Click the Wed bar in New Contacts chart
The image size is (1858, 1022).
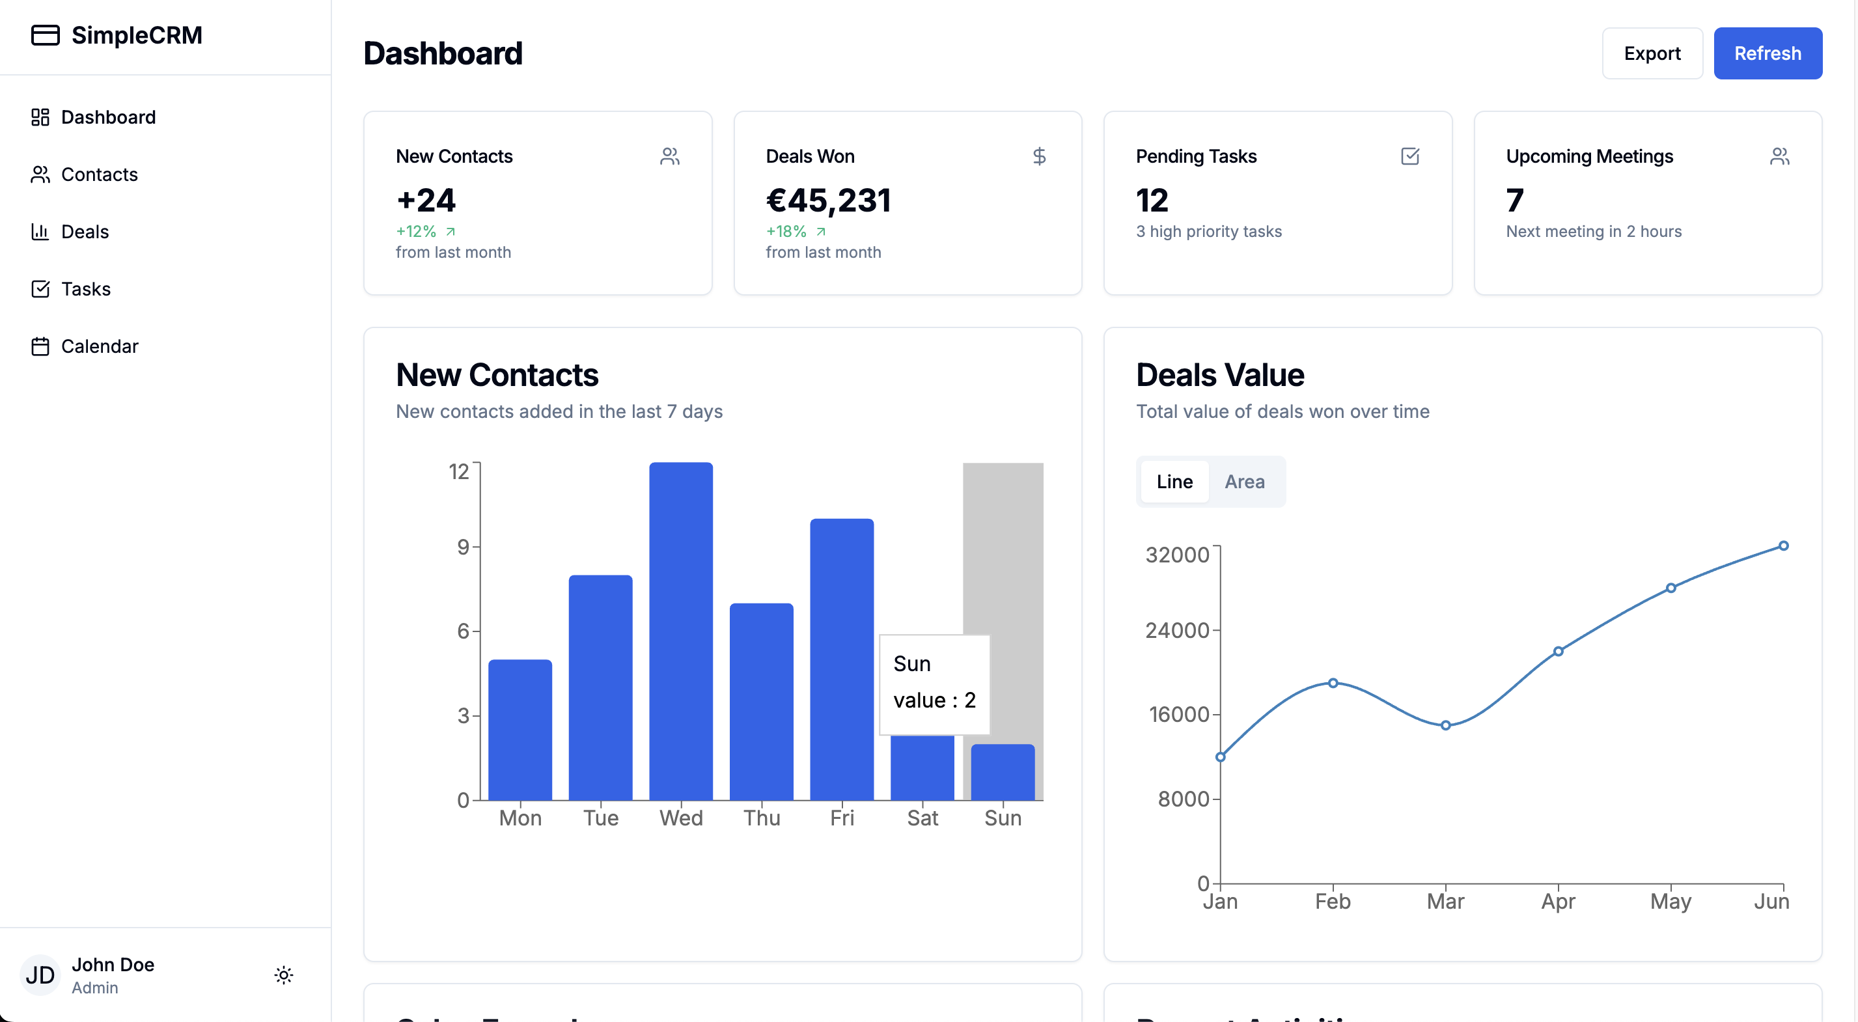click(x=680, y=631)
